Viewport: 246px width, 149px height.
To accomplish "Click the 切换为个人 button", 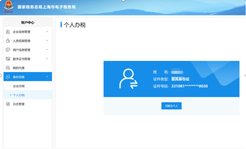I will coord(171,106).
